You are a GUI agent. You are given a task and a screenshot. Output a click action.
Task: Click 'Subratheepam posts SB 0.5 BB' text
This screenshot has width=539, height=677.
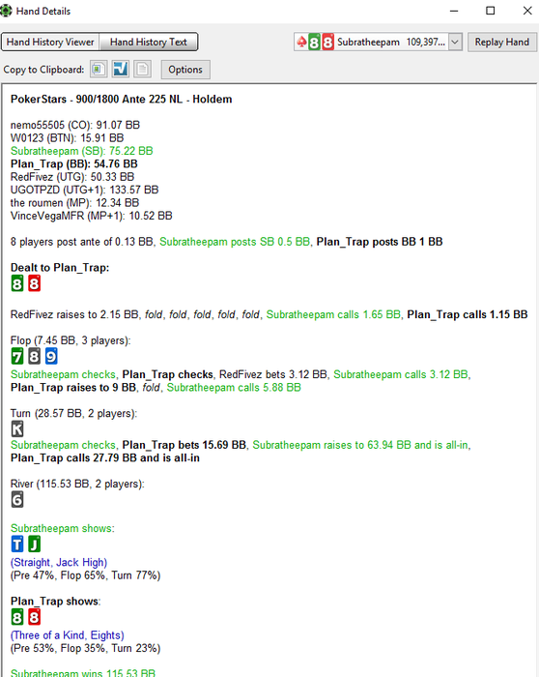(x=235, y=242)
